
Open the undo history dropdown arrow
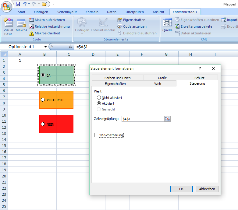click(x=29, y=4)
